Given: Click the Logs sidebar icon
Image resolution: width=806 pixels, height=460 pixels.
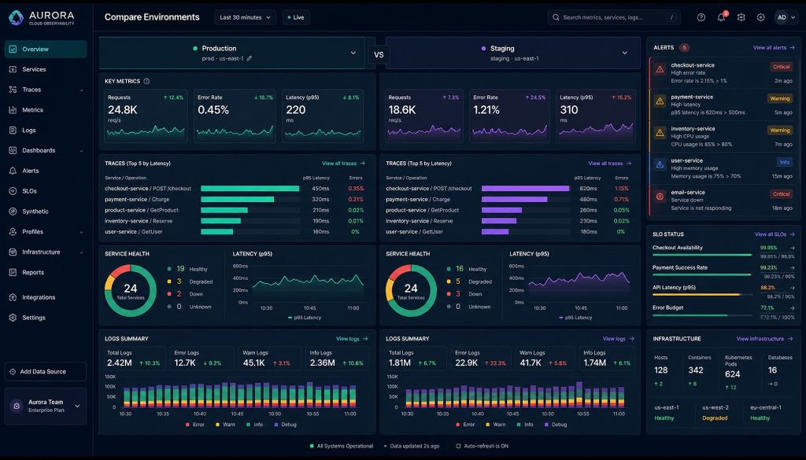Looking at the screenshot, I should pos(13,131).
